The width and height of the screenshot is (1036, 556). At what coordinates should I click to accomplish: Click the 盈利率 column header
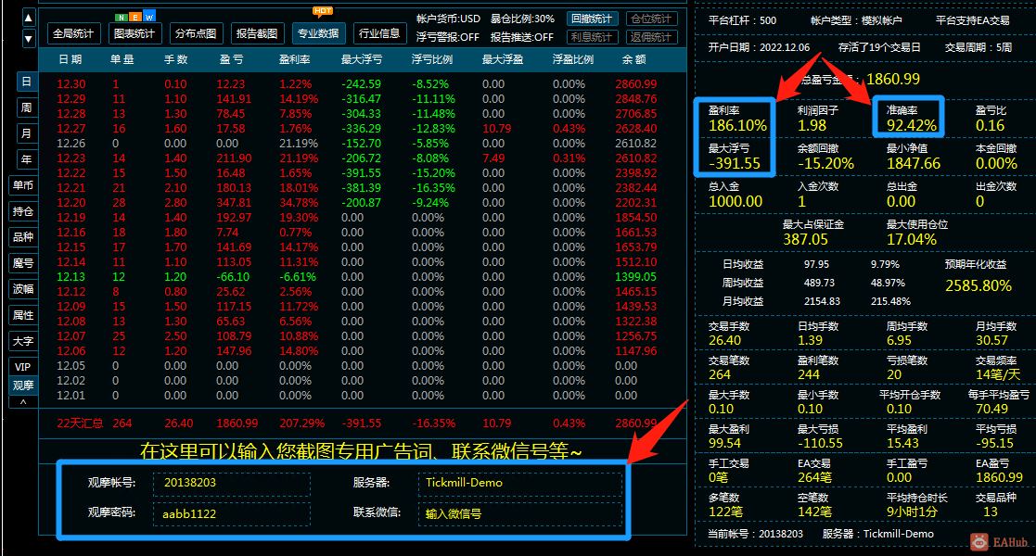coord(295,59)
